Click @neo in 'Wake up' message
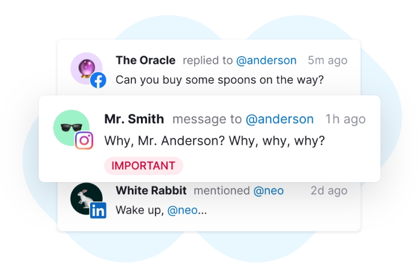418x272 pixels. pyautogui.click(x=182, y=210)
